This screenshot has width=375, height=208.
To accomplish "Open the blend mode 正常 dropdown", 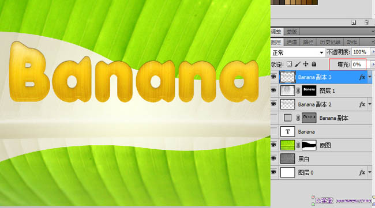I will 298,52.
